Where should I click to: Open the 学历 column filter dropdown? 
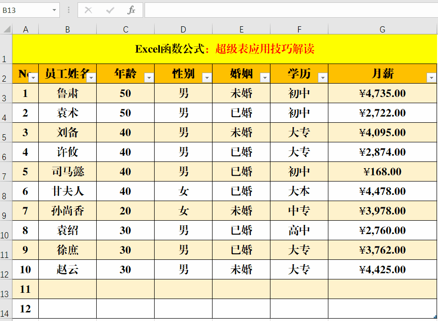click(x=323, y=78)
